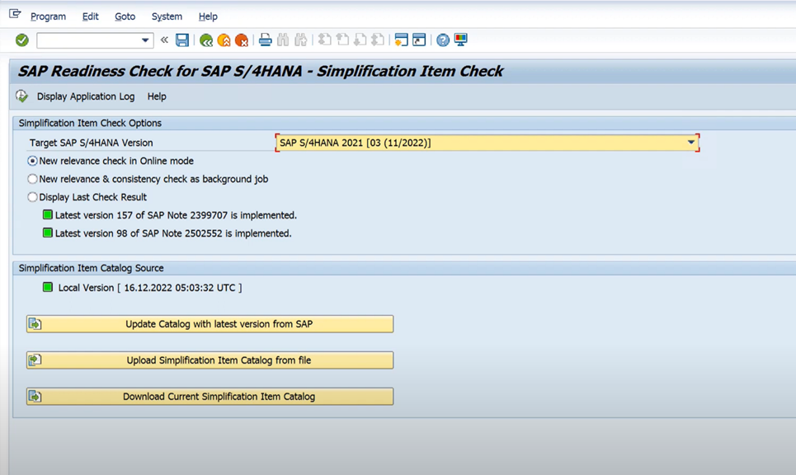Click the blue Help question mark icon
This screenshot has height=475, width=796.
(443, 40)
